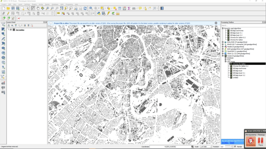Open the Processing menu
The width and height of the screenshot is (266, 149).
[x=69, y=4]
